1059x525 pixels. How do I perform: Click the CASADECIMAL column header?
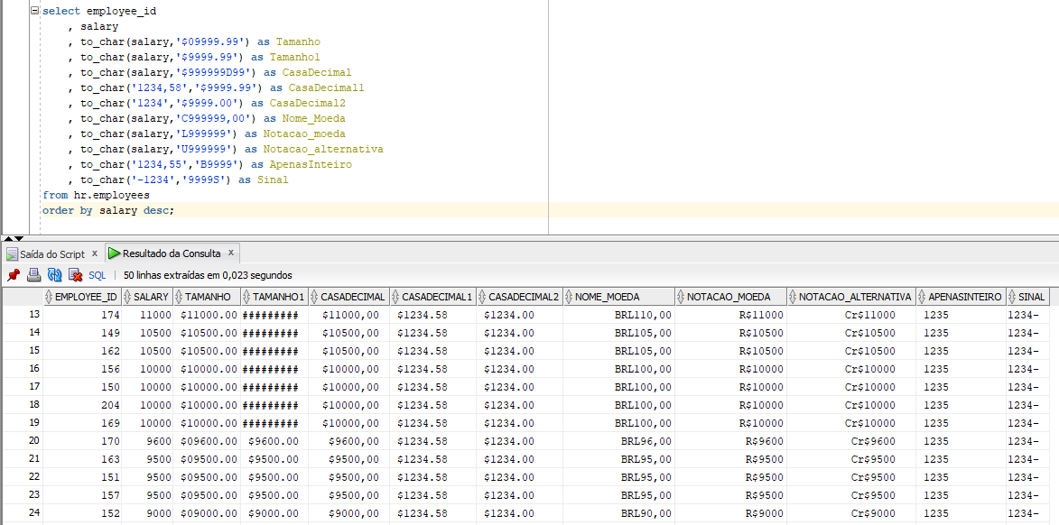(348, 296)
